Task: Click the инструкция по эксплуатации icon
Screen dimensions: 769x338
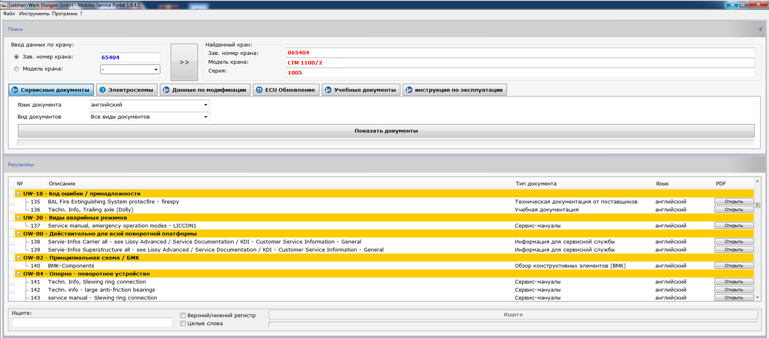Action: click(409, 90)
